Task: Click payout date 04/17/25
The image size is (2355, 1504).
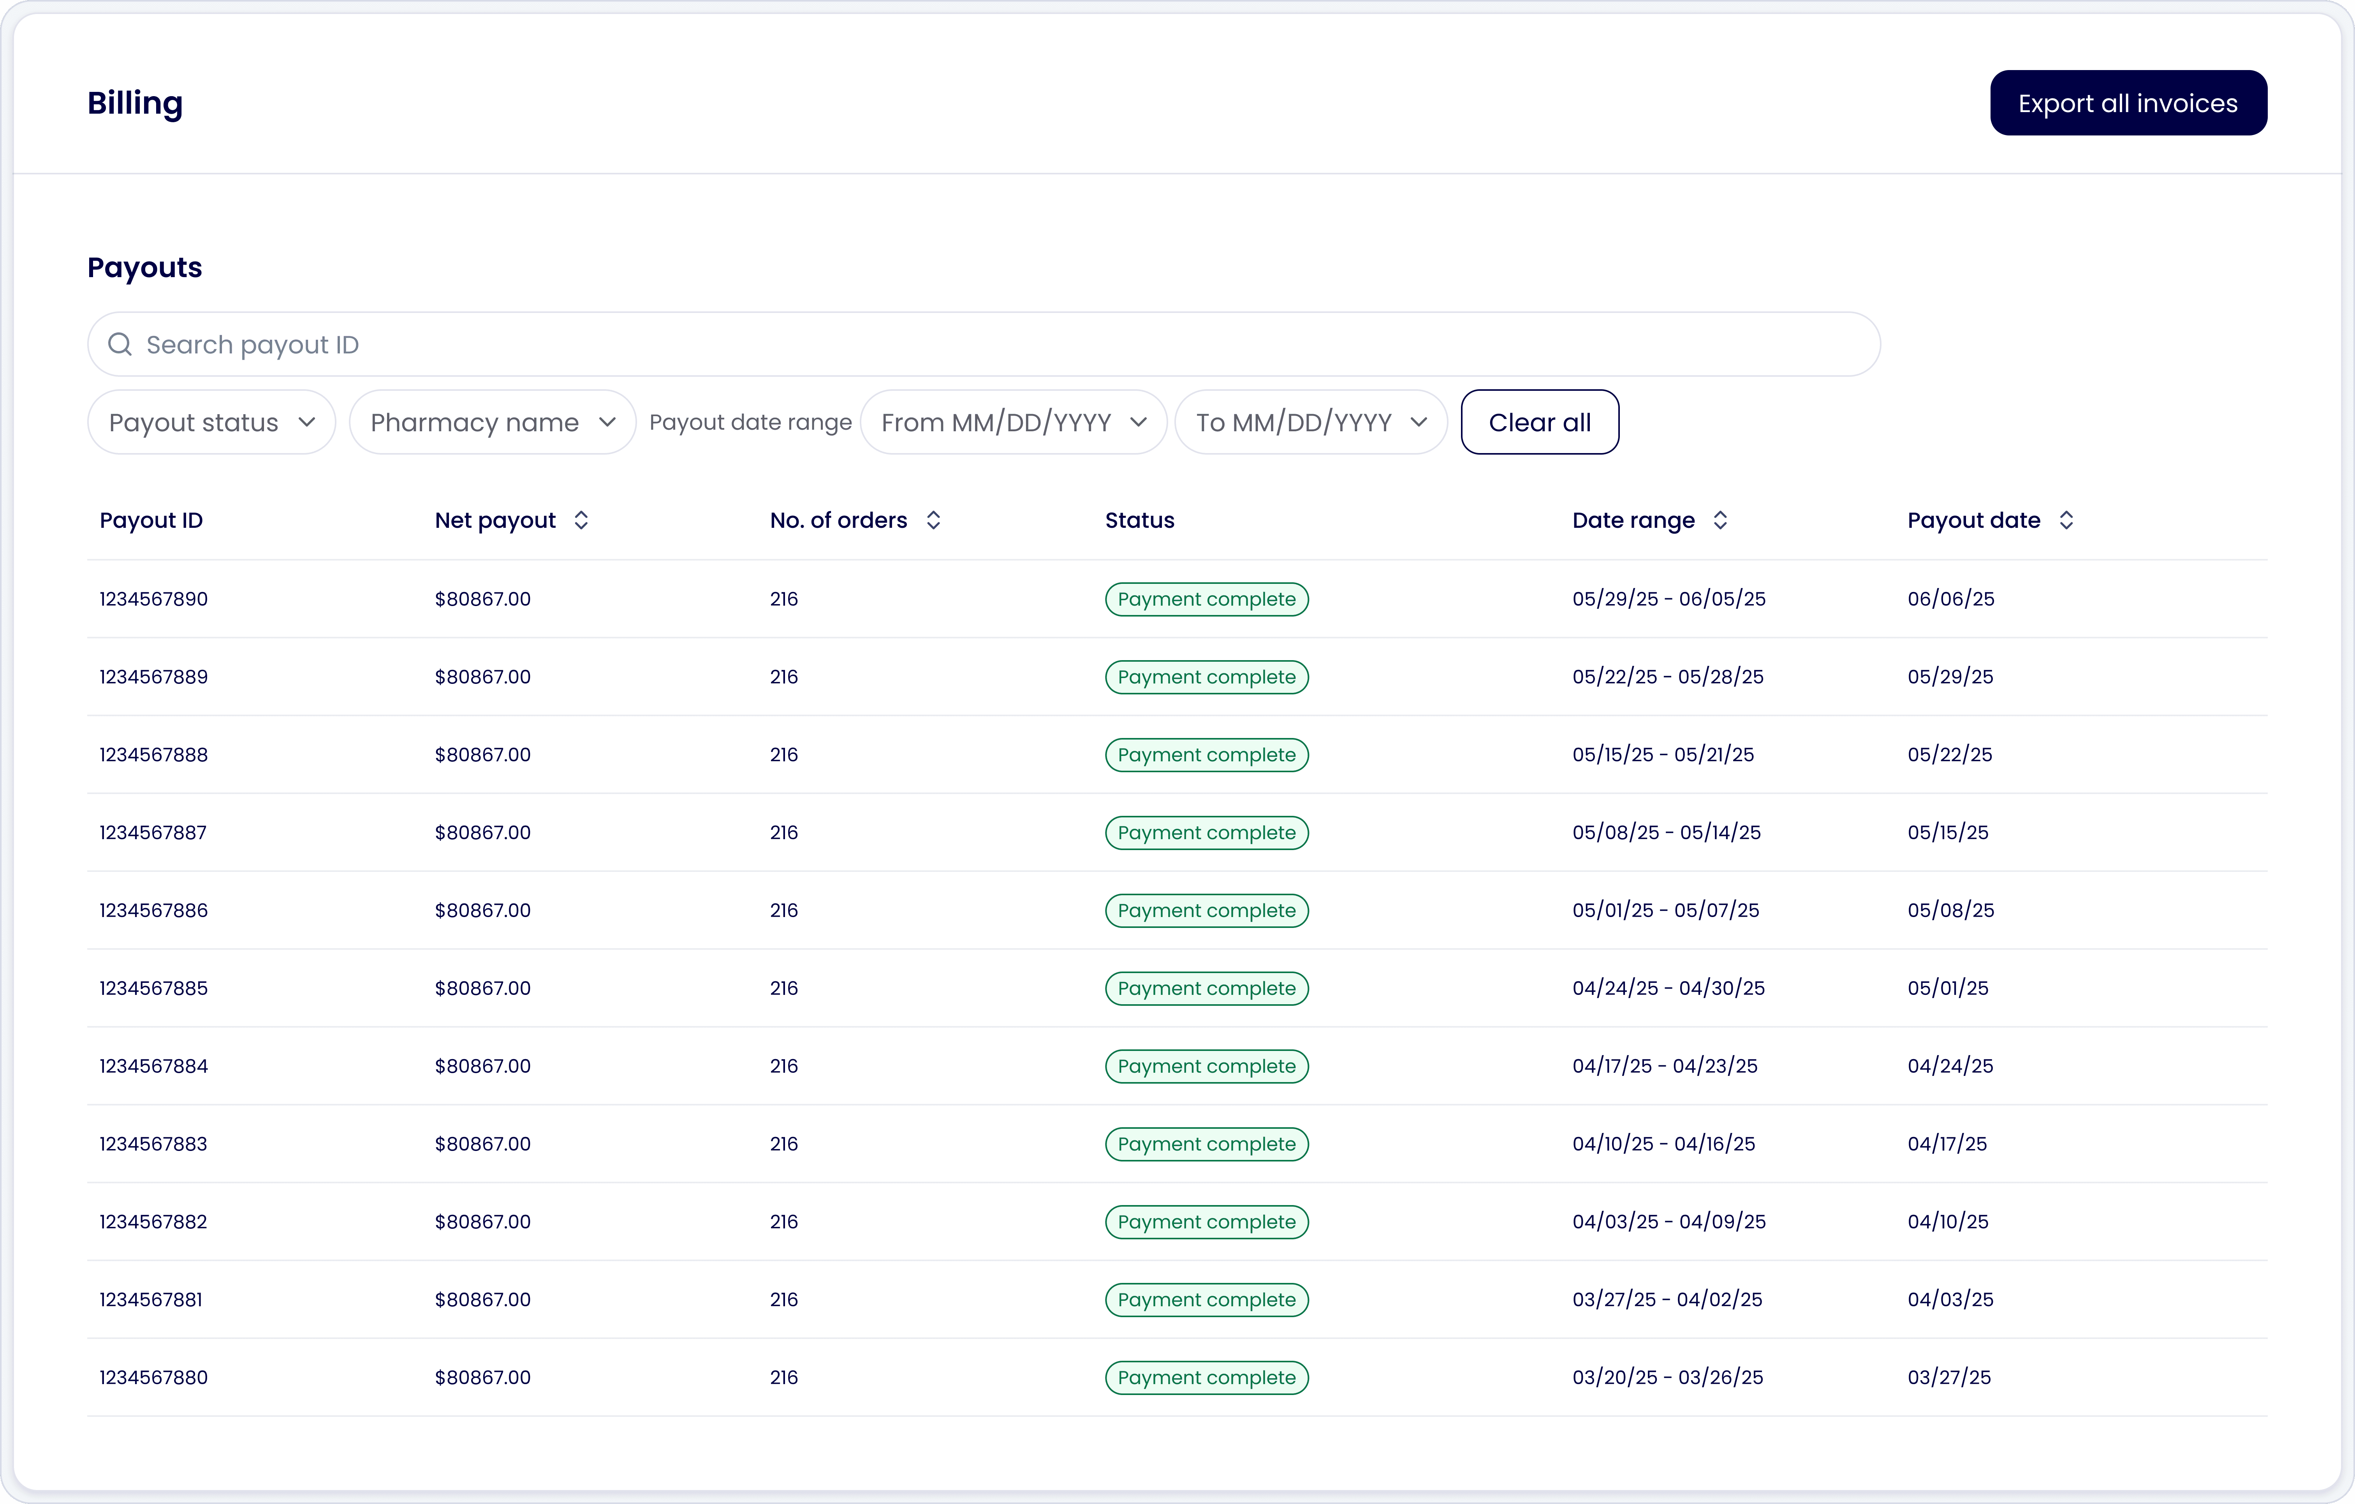Action: (1947, 1144)
